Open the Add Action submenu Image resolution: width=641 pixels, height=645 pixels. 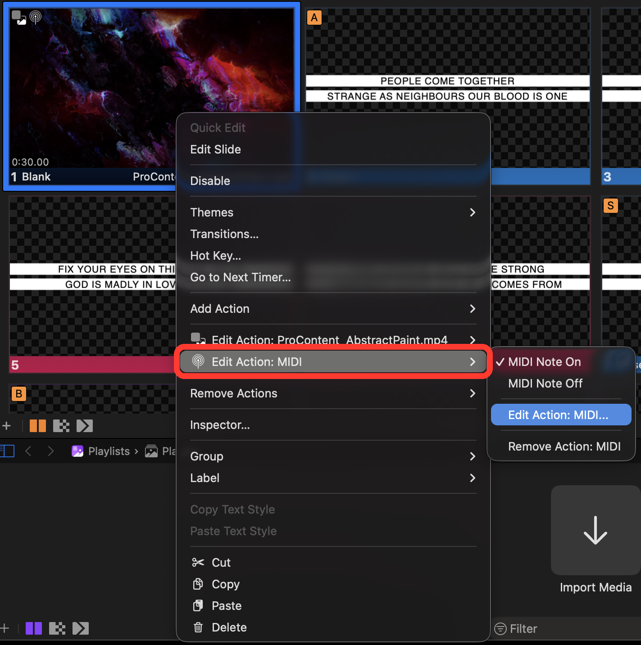(333, 309)
